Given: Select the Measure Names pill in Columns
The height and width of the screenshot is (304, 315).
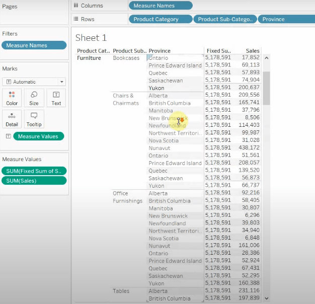Looking at the screenshot, I should pyautogui.click(x=160, y=6).
